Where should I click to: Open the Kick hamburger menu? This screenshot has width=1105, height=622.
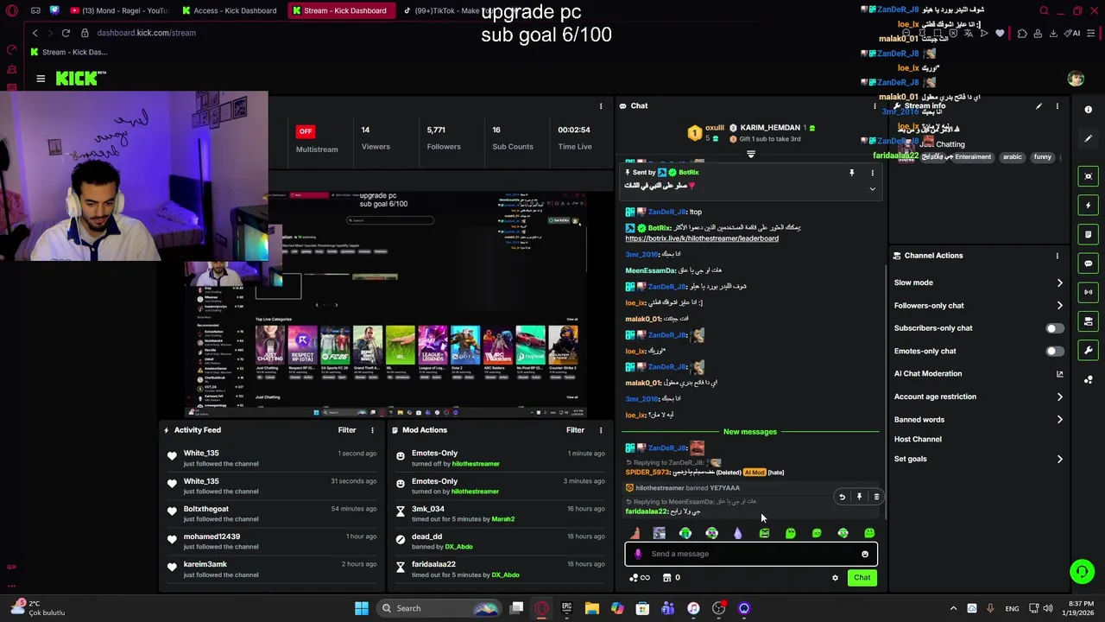click(41, 79)
